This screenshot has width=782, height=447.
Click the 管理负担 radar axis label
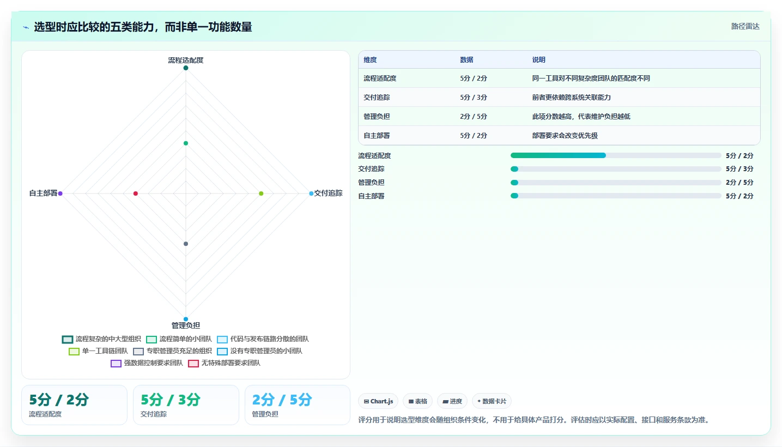click(186, 325)
